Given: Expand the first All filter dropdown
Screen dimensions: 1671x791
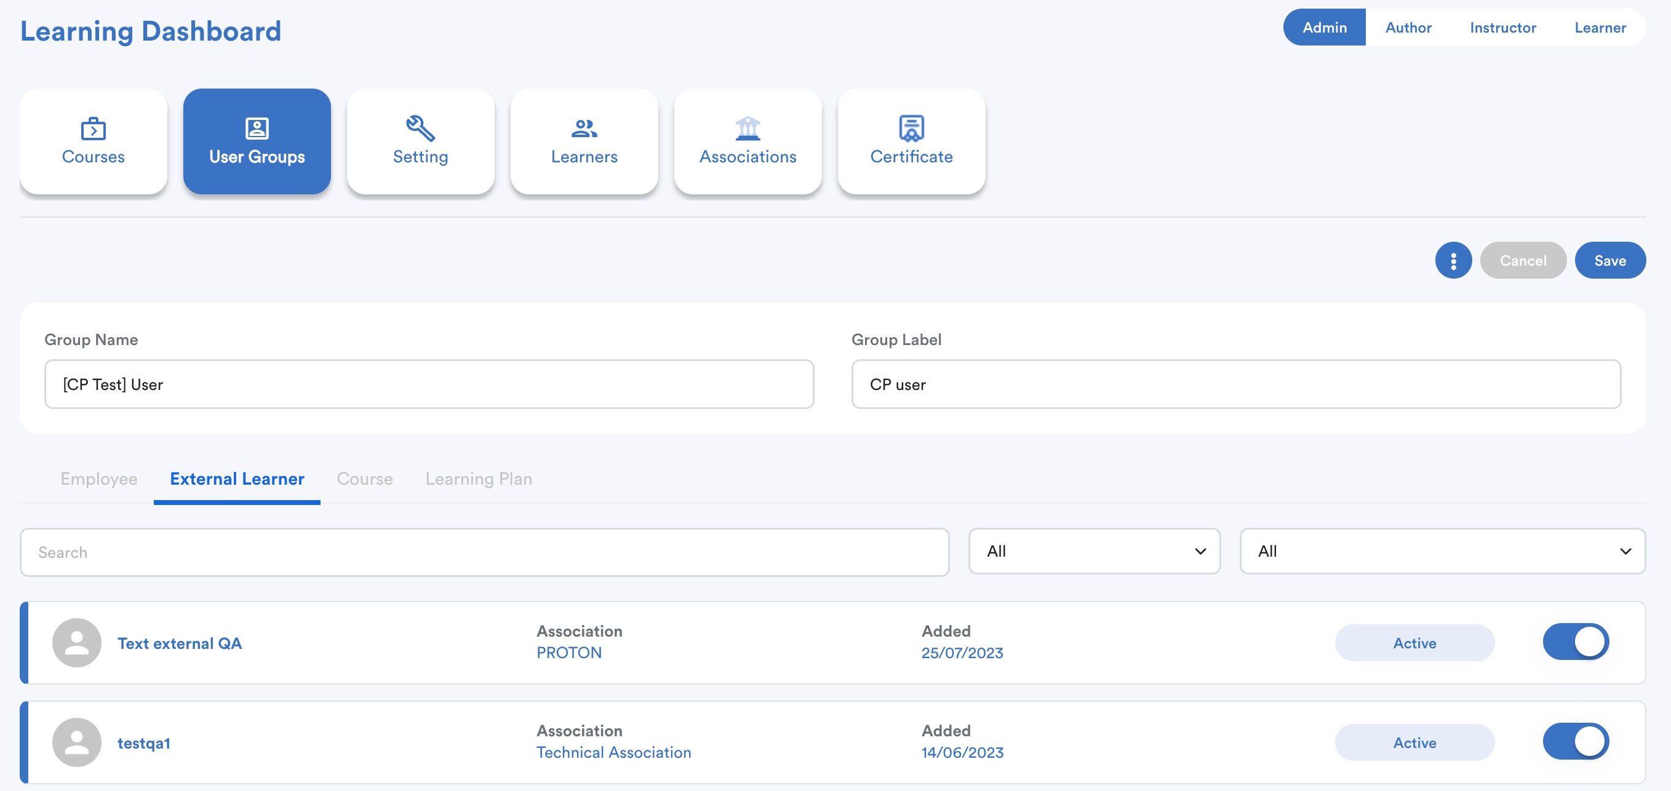Looking at the screenshot, I should tap(1095, 551).
